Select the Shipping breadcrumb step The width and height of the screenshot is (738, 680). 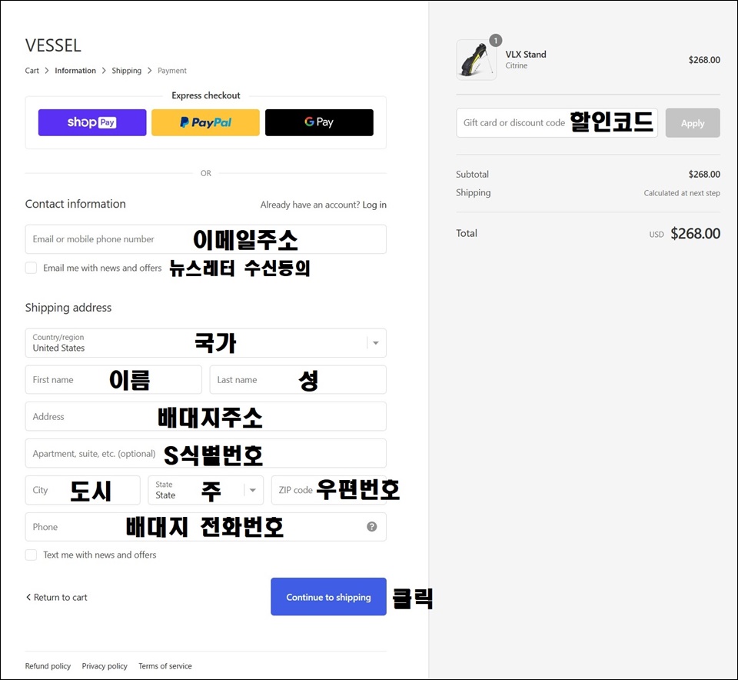(127, 71)
